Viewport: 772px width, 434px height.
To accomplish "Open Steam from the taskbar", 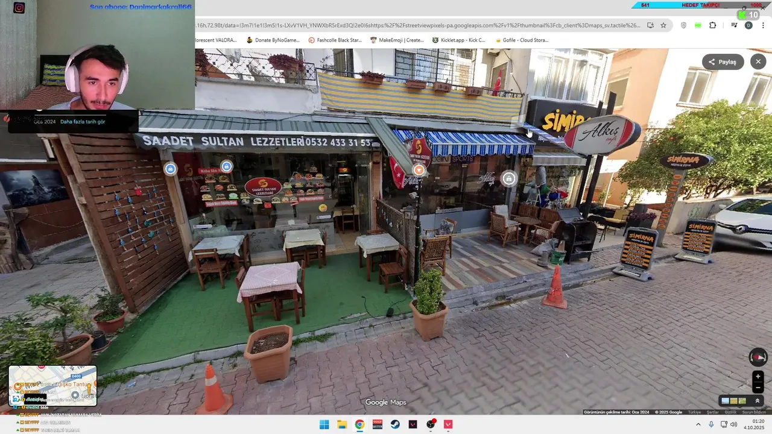I will coord(395,424).
